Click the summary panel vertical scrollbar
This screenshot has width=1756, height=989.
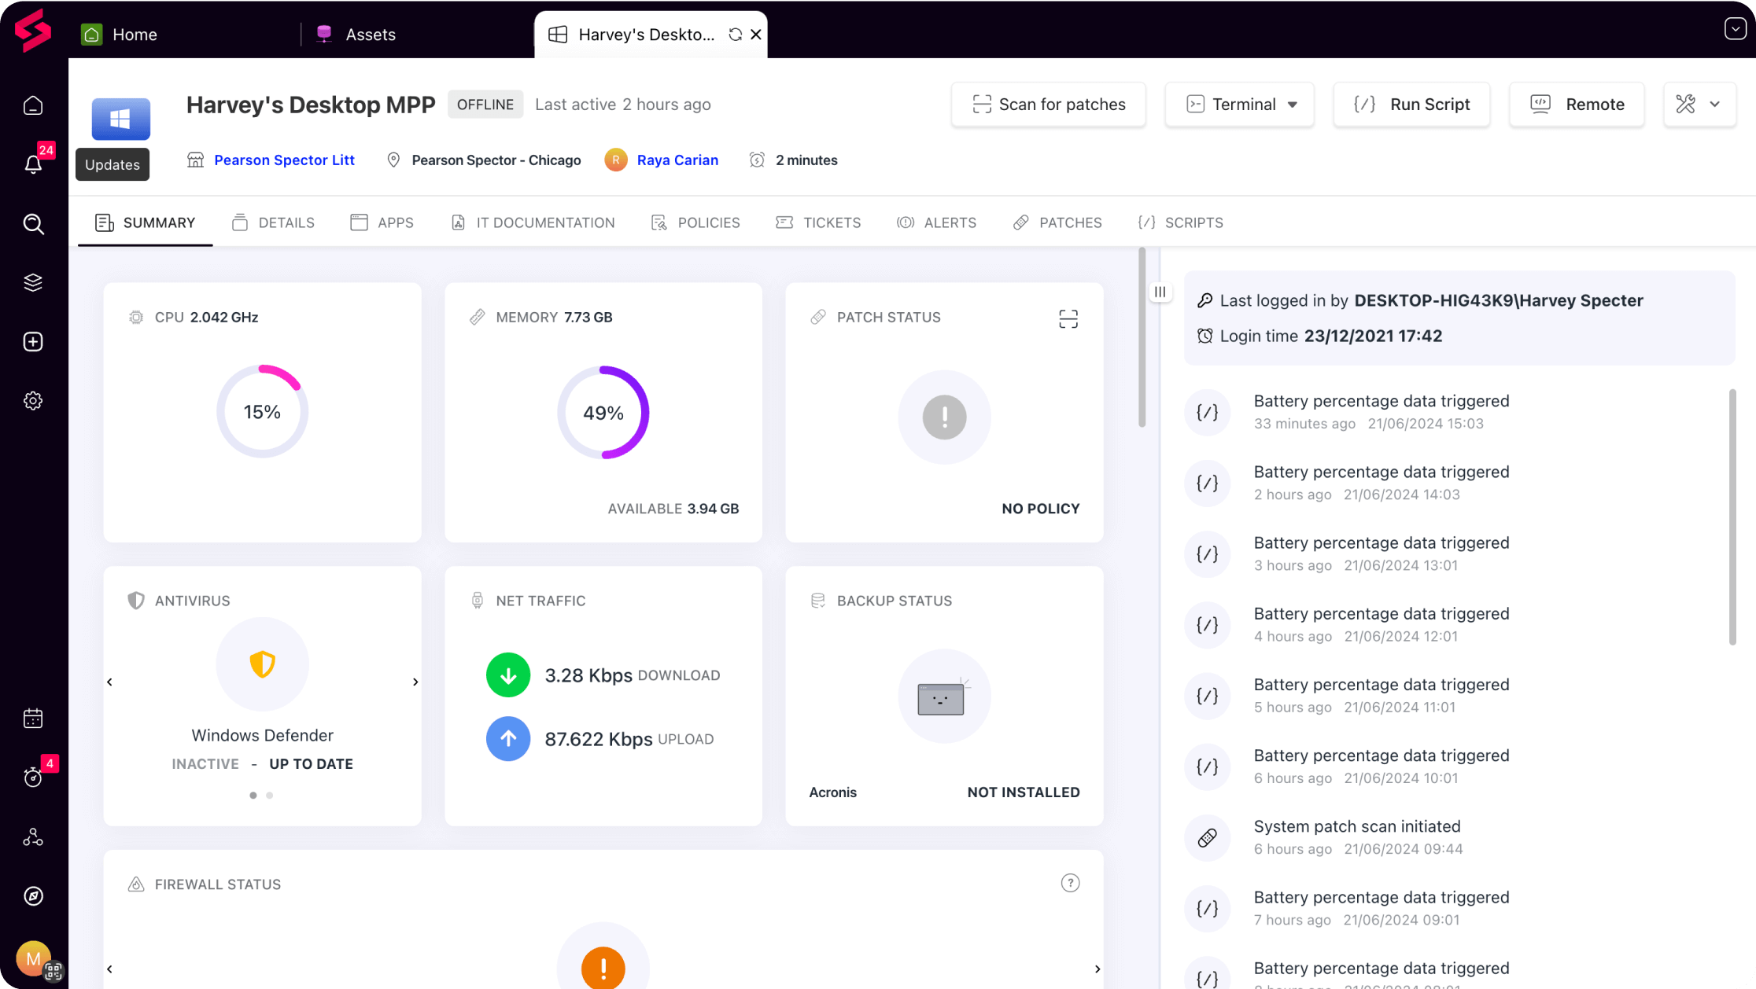[x=1142, y=338]
